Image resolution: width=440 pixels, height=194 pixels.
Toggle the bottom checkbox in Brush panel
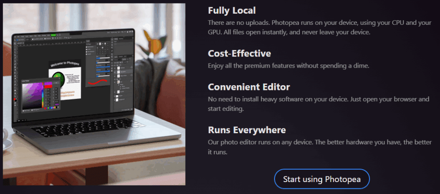(86, 54)
